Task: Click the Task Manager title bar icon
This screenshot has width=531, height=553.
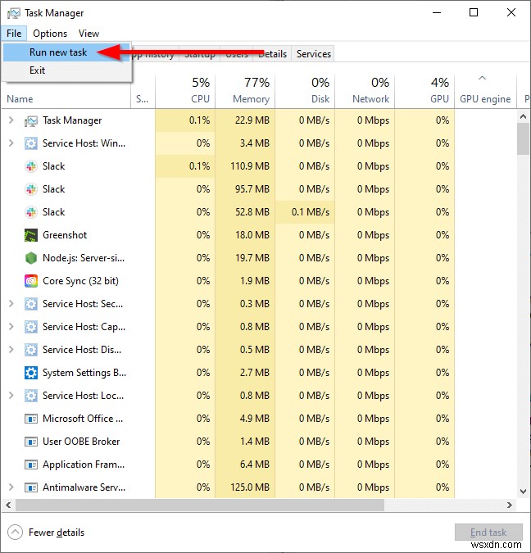Action: click(13, 13)
